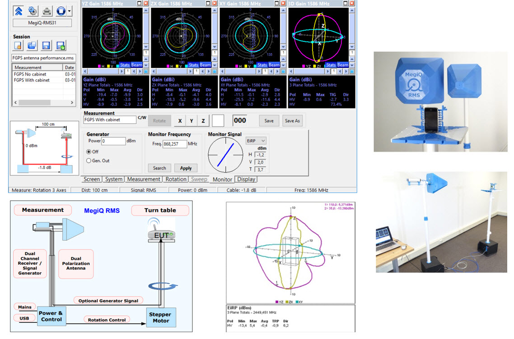Show Beam in the YZ Gain chart
The height and width of the screenshot is (339, 514).
tap(137, 65)
